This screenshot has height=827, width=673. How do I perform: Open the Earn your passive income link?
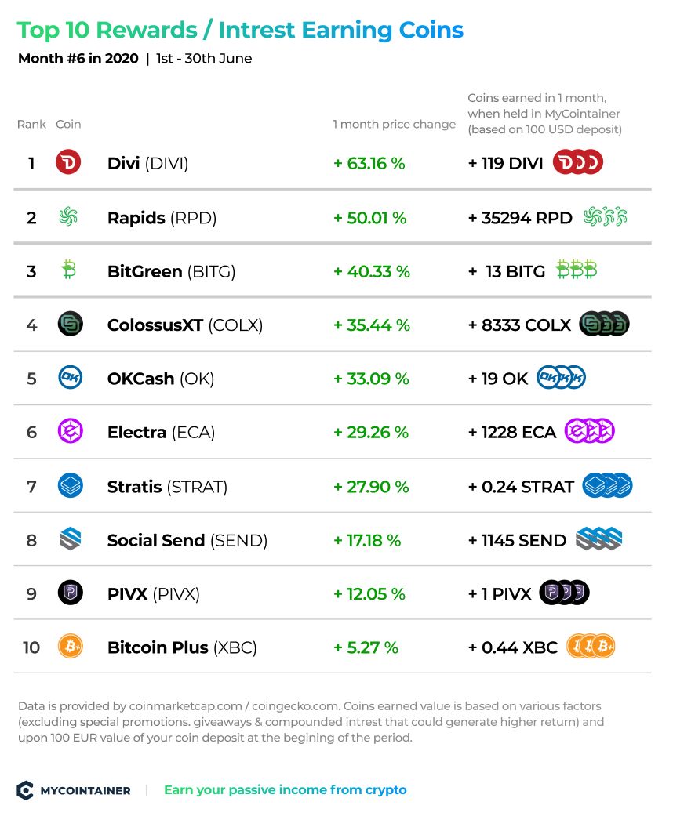286,790
